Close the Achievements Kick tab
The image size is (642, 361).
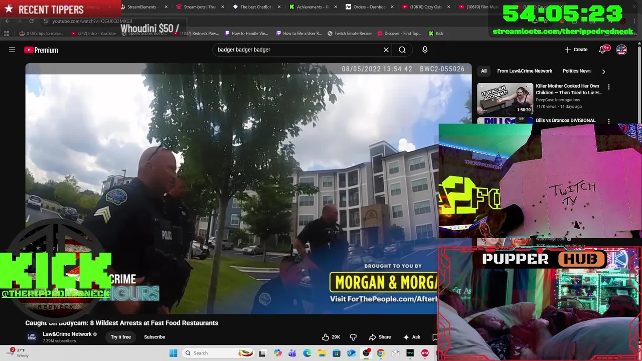click(x=336, y=7)
